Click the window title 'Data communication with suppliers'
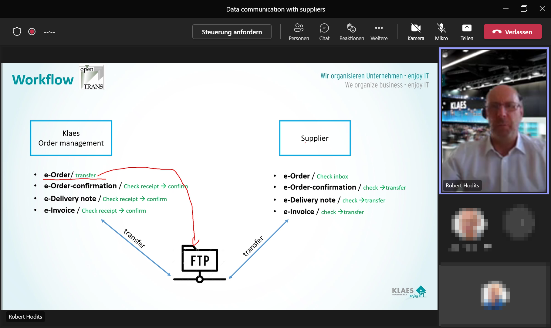 (275, 9)
